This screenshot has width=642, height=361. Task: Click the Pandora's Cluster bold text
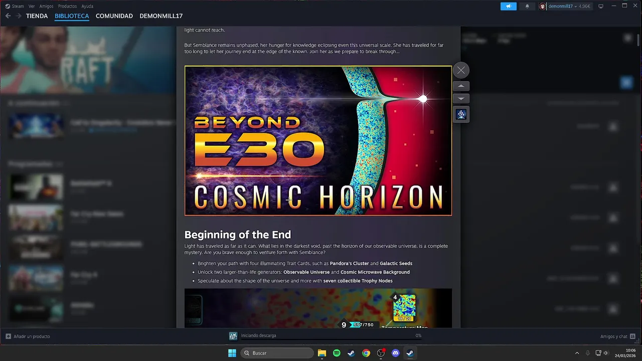pos(350,263)
